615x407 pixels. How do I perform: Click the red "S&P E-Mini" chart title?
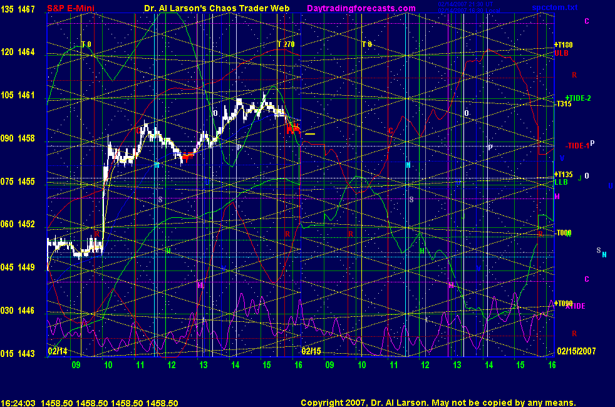coord(71,8)
